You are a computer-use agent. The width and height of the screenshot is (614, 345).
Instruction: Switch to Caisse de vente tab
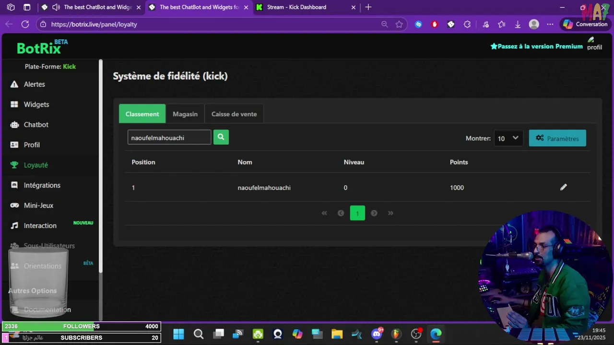(x=234, y=114)
